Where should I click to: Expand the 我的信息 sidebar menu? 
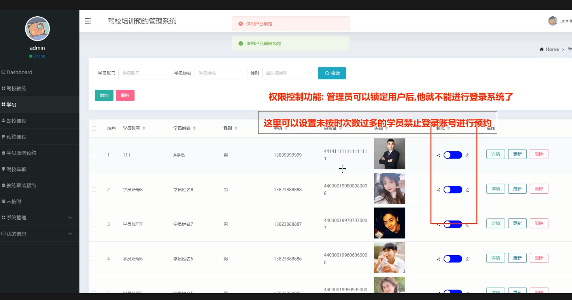pyautogui.click(x=40, y=234)
